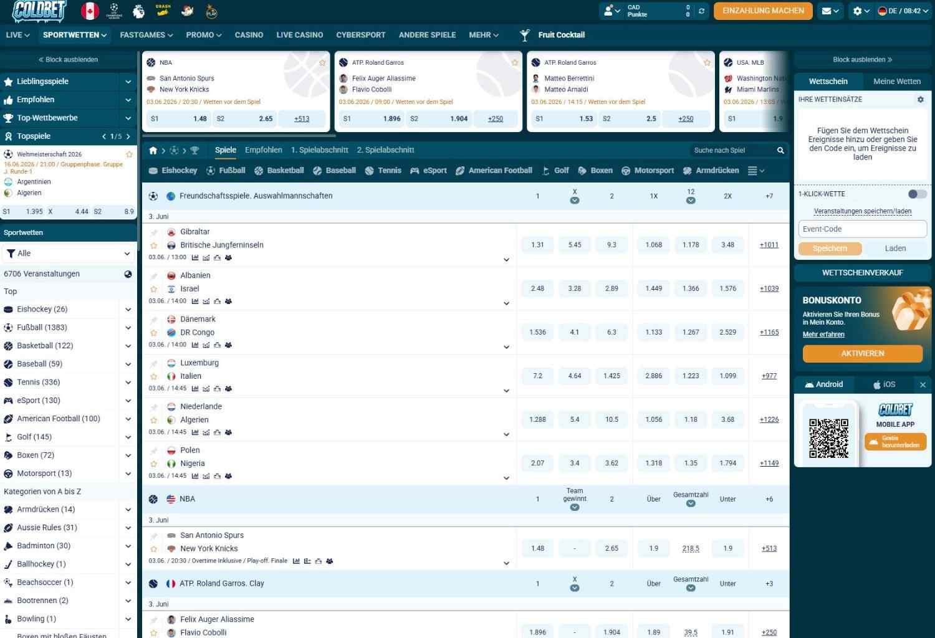Screen dimensions: 935x638
Task: Close the mobile app panel
Action: click(923, 385)
